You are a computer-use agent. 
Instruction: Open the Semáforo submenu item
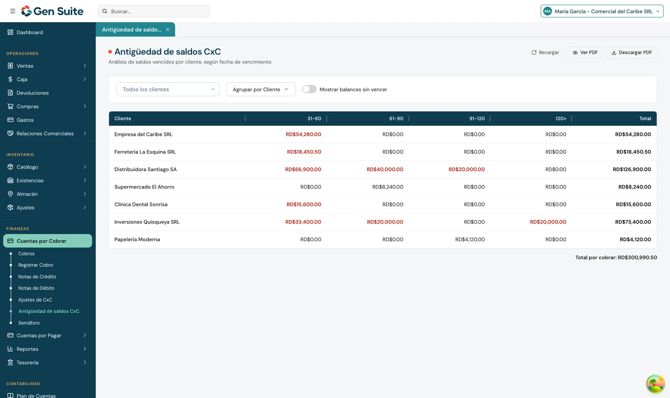pos(29,323)
